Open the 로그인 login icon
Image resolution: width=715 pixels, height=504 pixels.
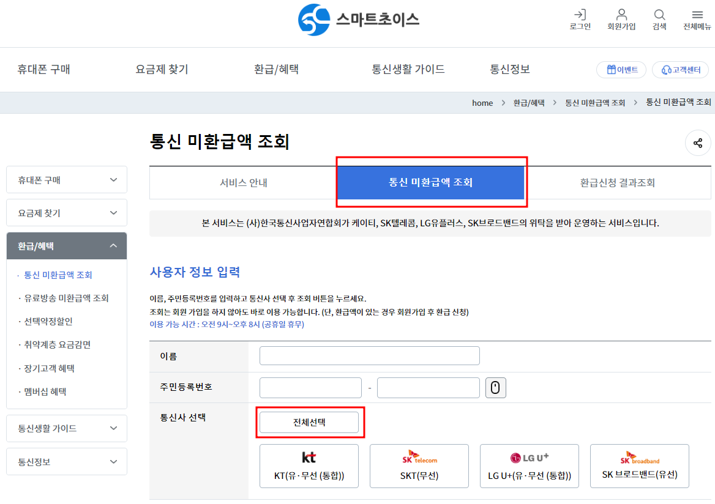579,15
